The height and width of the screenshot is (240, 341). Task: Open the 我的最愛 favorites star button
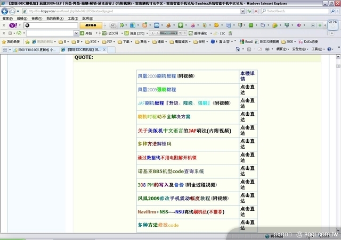(x=11, y=41)
